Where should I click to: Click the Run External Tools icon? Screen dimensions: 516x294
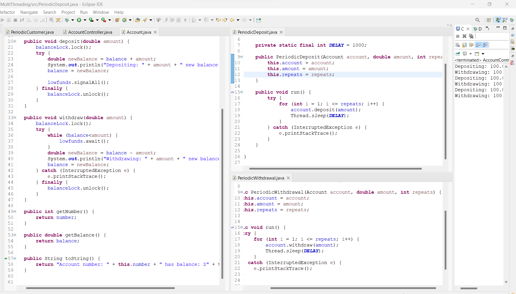pyautogui.click(x=104, y=20)
